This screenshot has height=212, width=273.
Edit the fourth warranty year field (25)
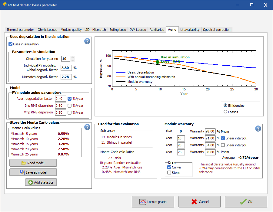(x=181, y=152)
